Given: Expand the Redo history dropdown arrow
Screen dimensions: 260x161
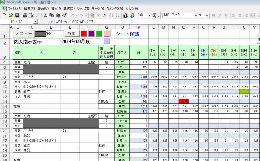Looking at the screenshot, I should tap(86, 16).
